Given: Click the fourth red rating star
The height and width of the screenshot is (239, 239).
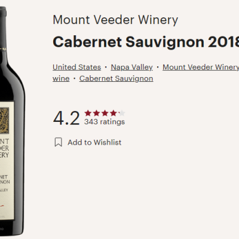Looking at the screenshot, I should [114, 113].
